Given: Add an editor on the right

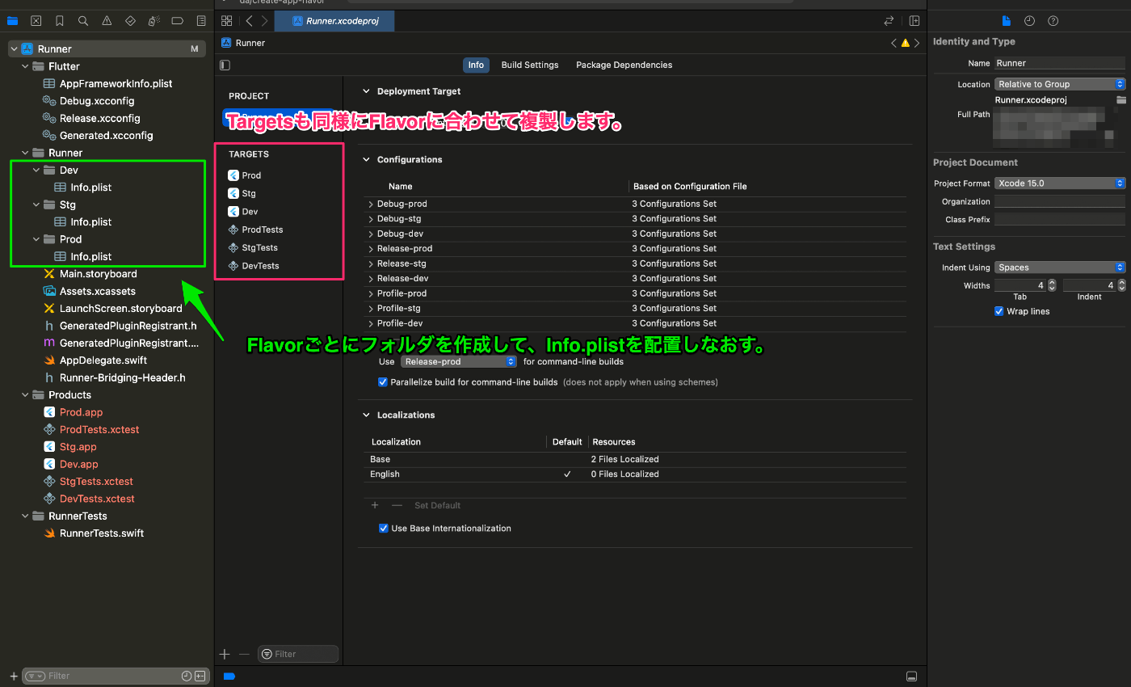Looking at the screenshot, I should (914, 21).
